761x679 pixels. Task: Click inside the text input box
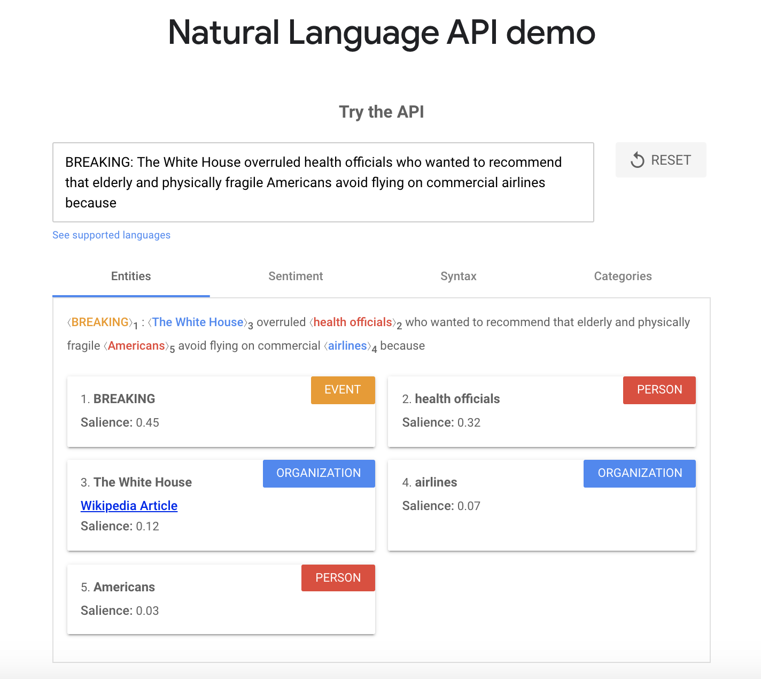(323, 182)
